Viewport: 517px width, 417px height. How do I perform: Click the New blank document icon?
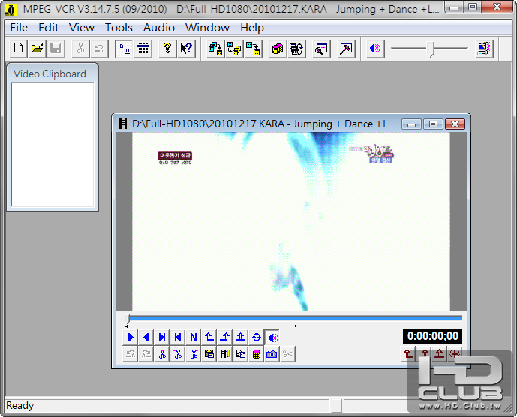[x=18, y=49]
